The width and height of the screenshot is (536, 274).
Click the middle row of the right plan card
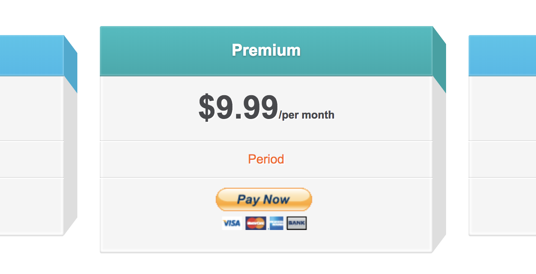(x=502, y=159)
